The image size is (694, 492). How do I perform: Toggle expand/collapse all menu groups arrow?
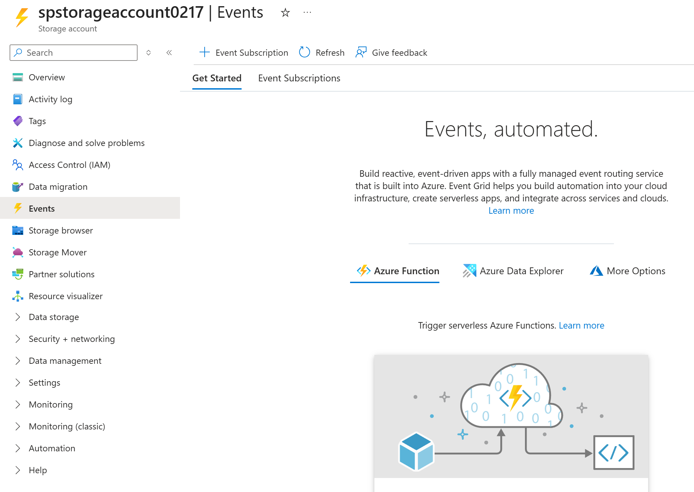[149, 53]
